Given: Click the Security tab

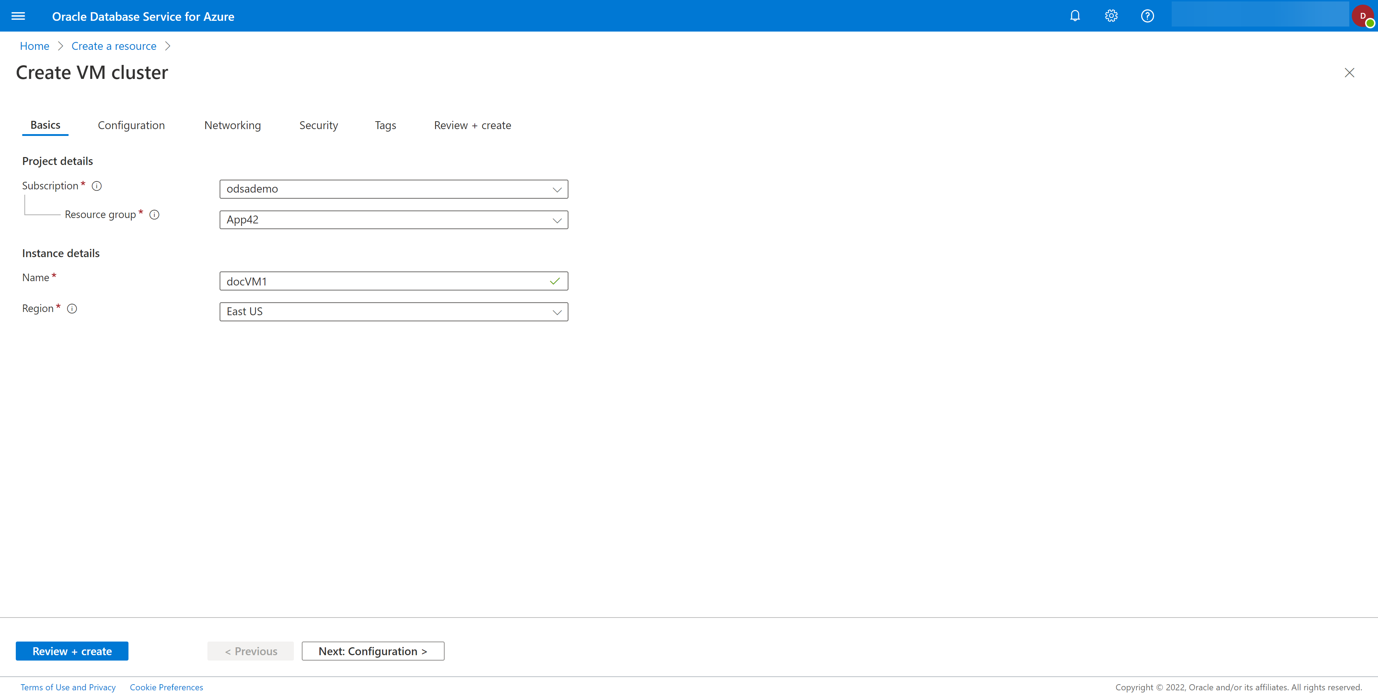Looking at the screenshot, I should click(x=318, y=125).
